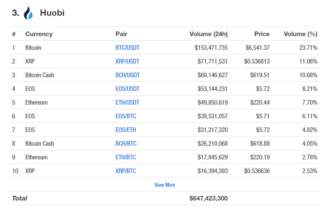Image resolution: width=332 pixels, height=215 pixels.
Task: Click the Currency column header
Action: click(x=39, y=34)
